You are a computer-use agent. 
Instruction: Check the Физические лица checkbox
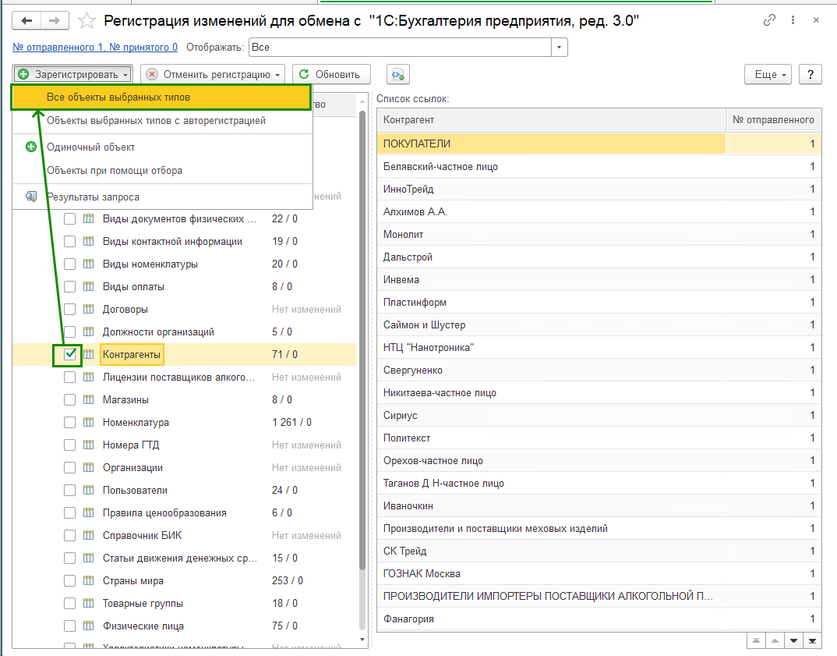point(69,626)
